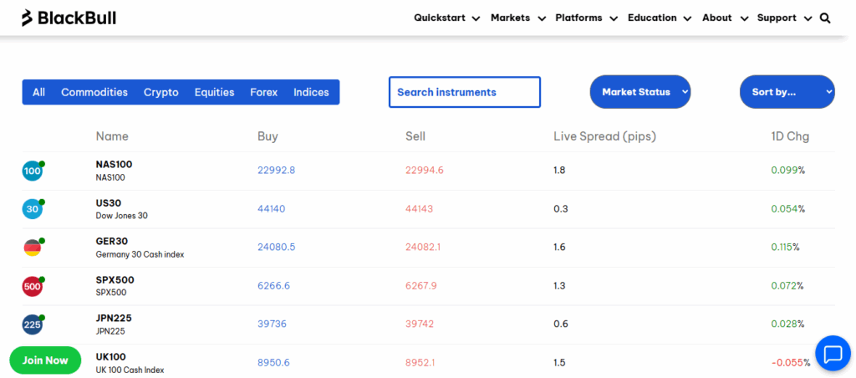The height and width of the screenshot is (378, 856).
Task: Click the Buy column header
Action: 267,136
